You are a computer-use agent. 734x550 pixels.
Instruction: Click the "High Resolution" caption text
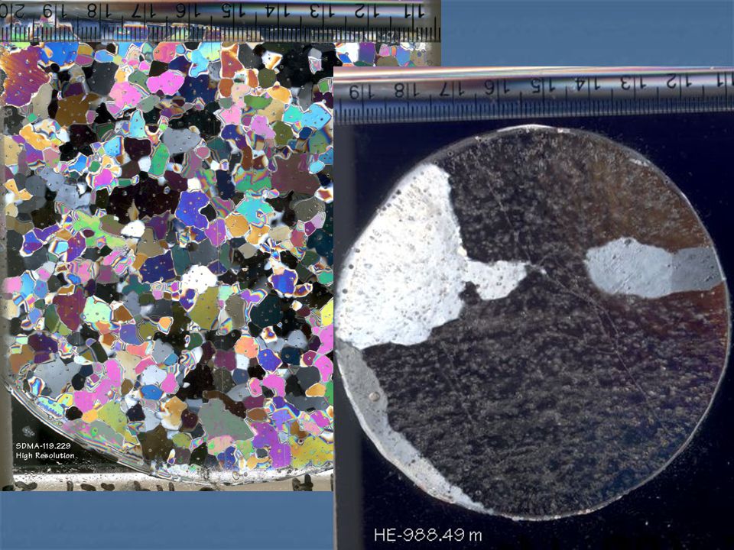(x=45, y=455)
